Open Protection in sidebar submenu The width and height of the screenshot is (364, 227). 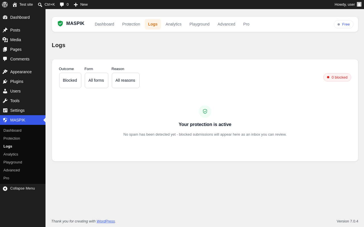23,138
